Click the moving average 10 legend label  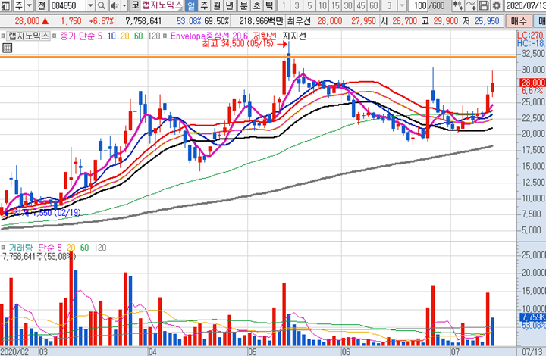pos(111,36)
